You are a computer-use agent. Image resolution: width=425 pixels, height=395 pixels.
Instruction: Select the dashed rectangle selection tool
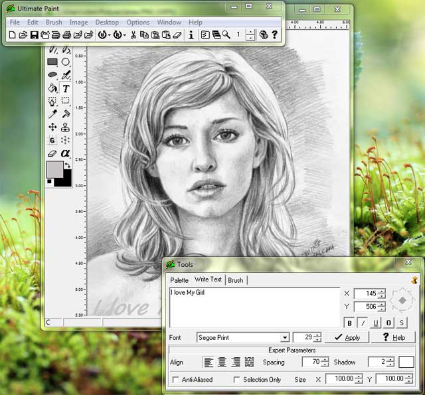click(66, 101)
